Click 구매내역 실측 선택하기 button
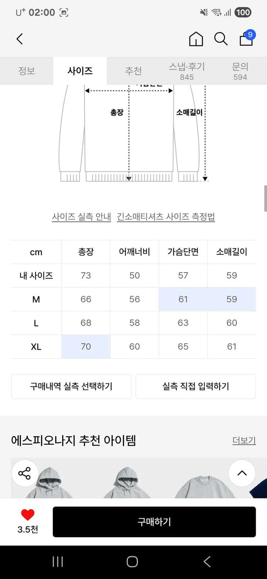 [71, 386]
